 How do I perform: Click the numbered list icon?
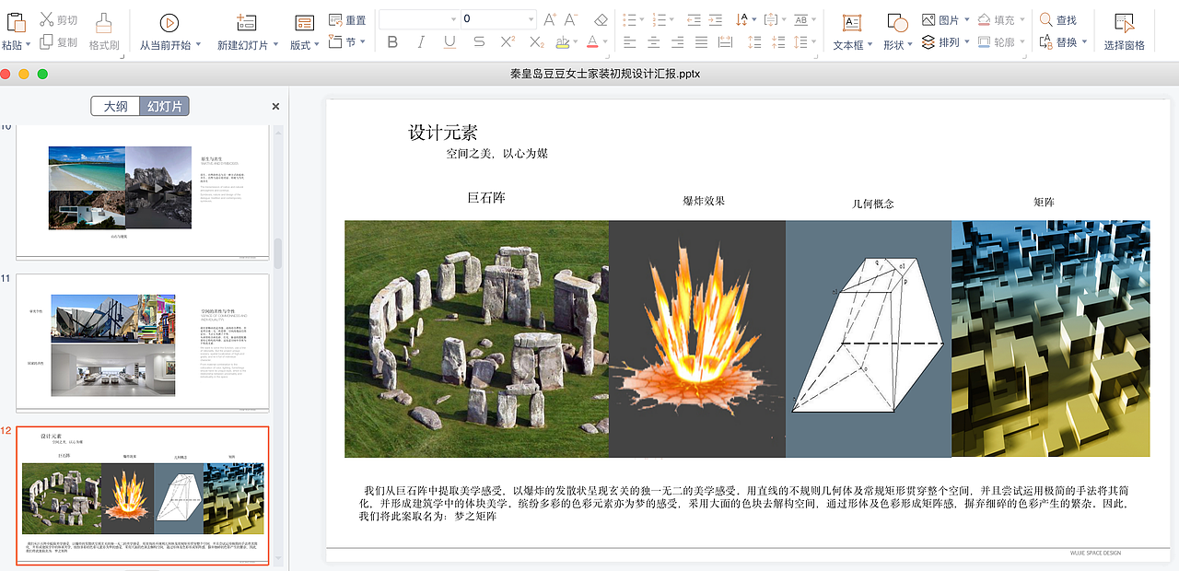(x=659, y=19)
